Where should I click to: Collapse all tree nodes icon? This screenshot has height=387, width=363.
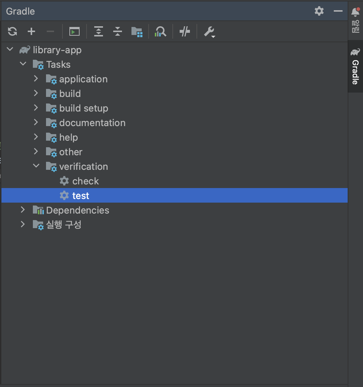(118, 32)
